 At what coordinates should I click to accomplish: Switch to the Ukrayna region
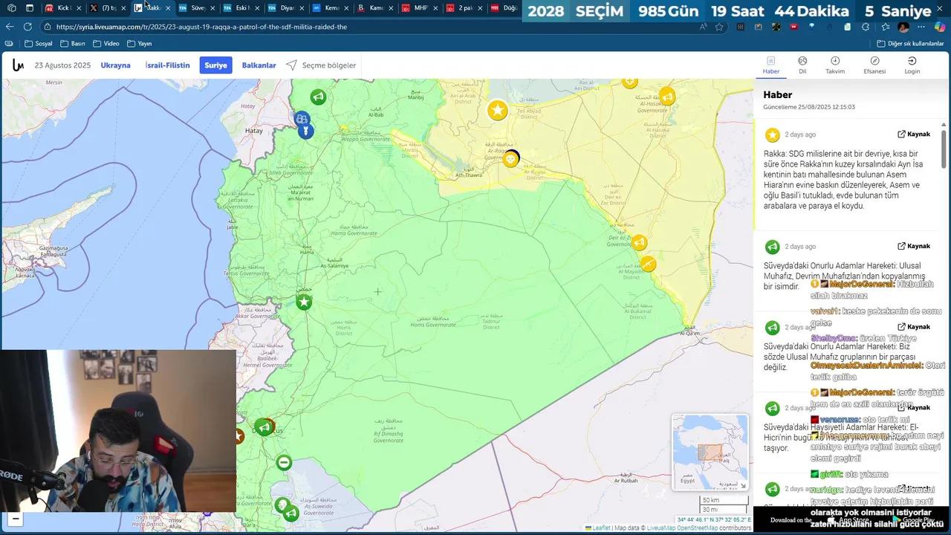click(x=115, y=65)
